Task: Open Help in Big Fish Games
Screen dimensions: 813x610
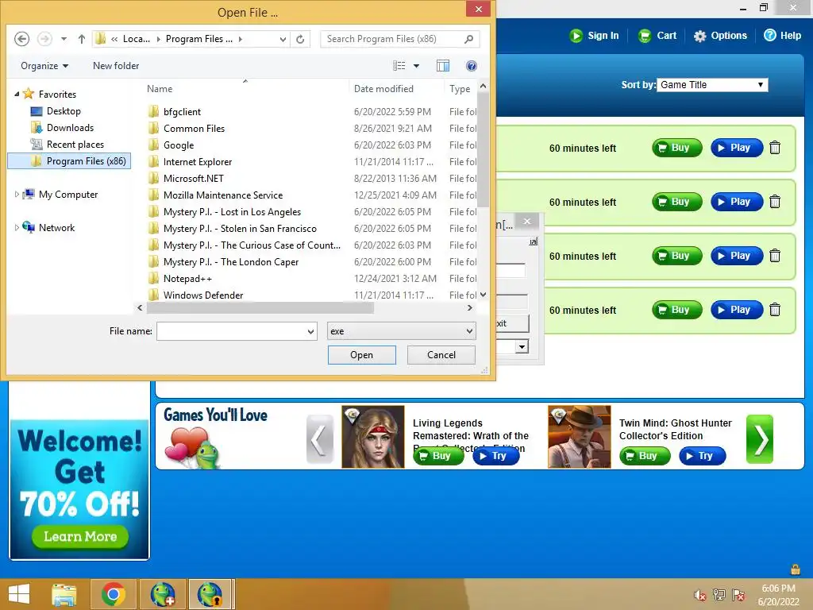Action: [x=783, y=36]
